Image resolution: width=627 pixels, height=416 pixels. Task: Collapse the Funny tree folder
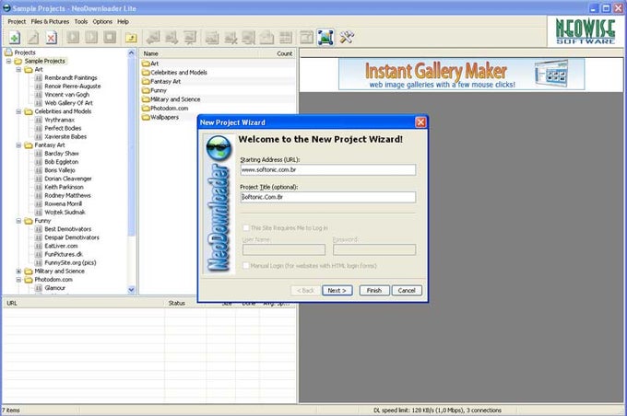[x=18, y=221]
